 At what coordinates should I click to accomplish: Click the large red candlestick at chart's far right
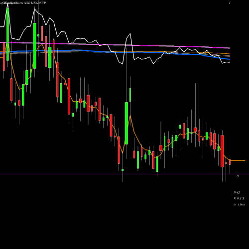tap(222, 151)
